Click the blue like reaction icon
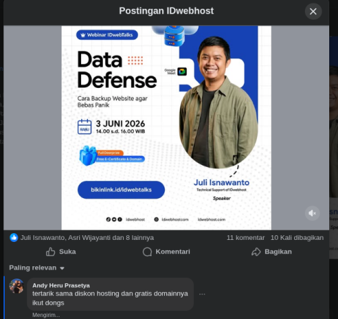This screenshot has height=319, width=338. click(x=14, y=238)
